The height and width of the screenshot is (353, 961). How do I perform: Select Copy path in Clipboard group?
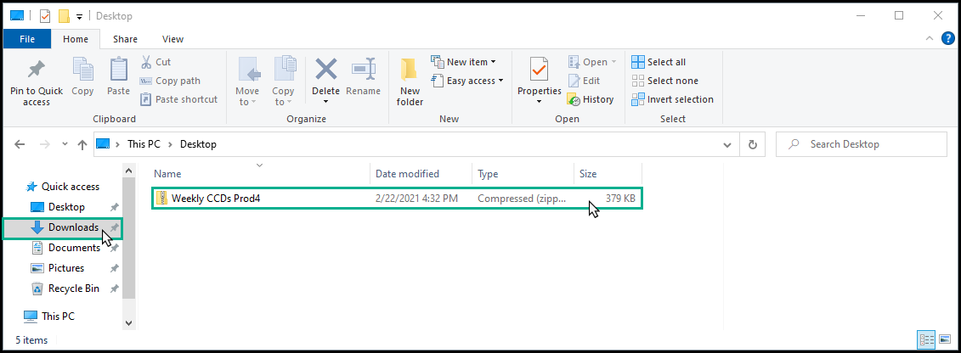coord(170,81)
